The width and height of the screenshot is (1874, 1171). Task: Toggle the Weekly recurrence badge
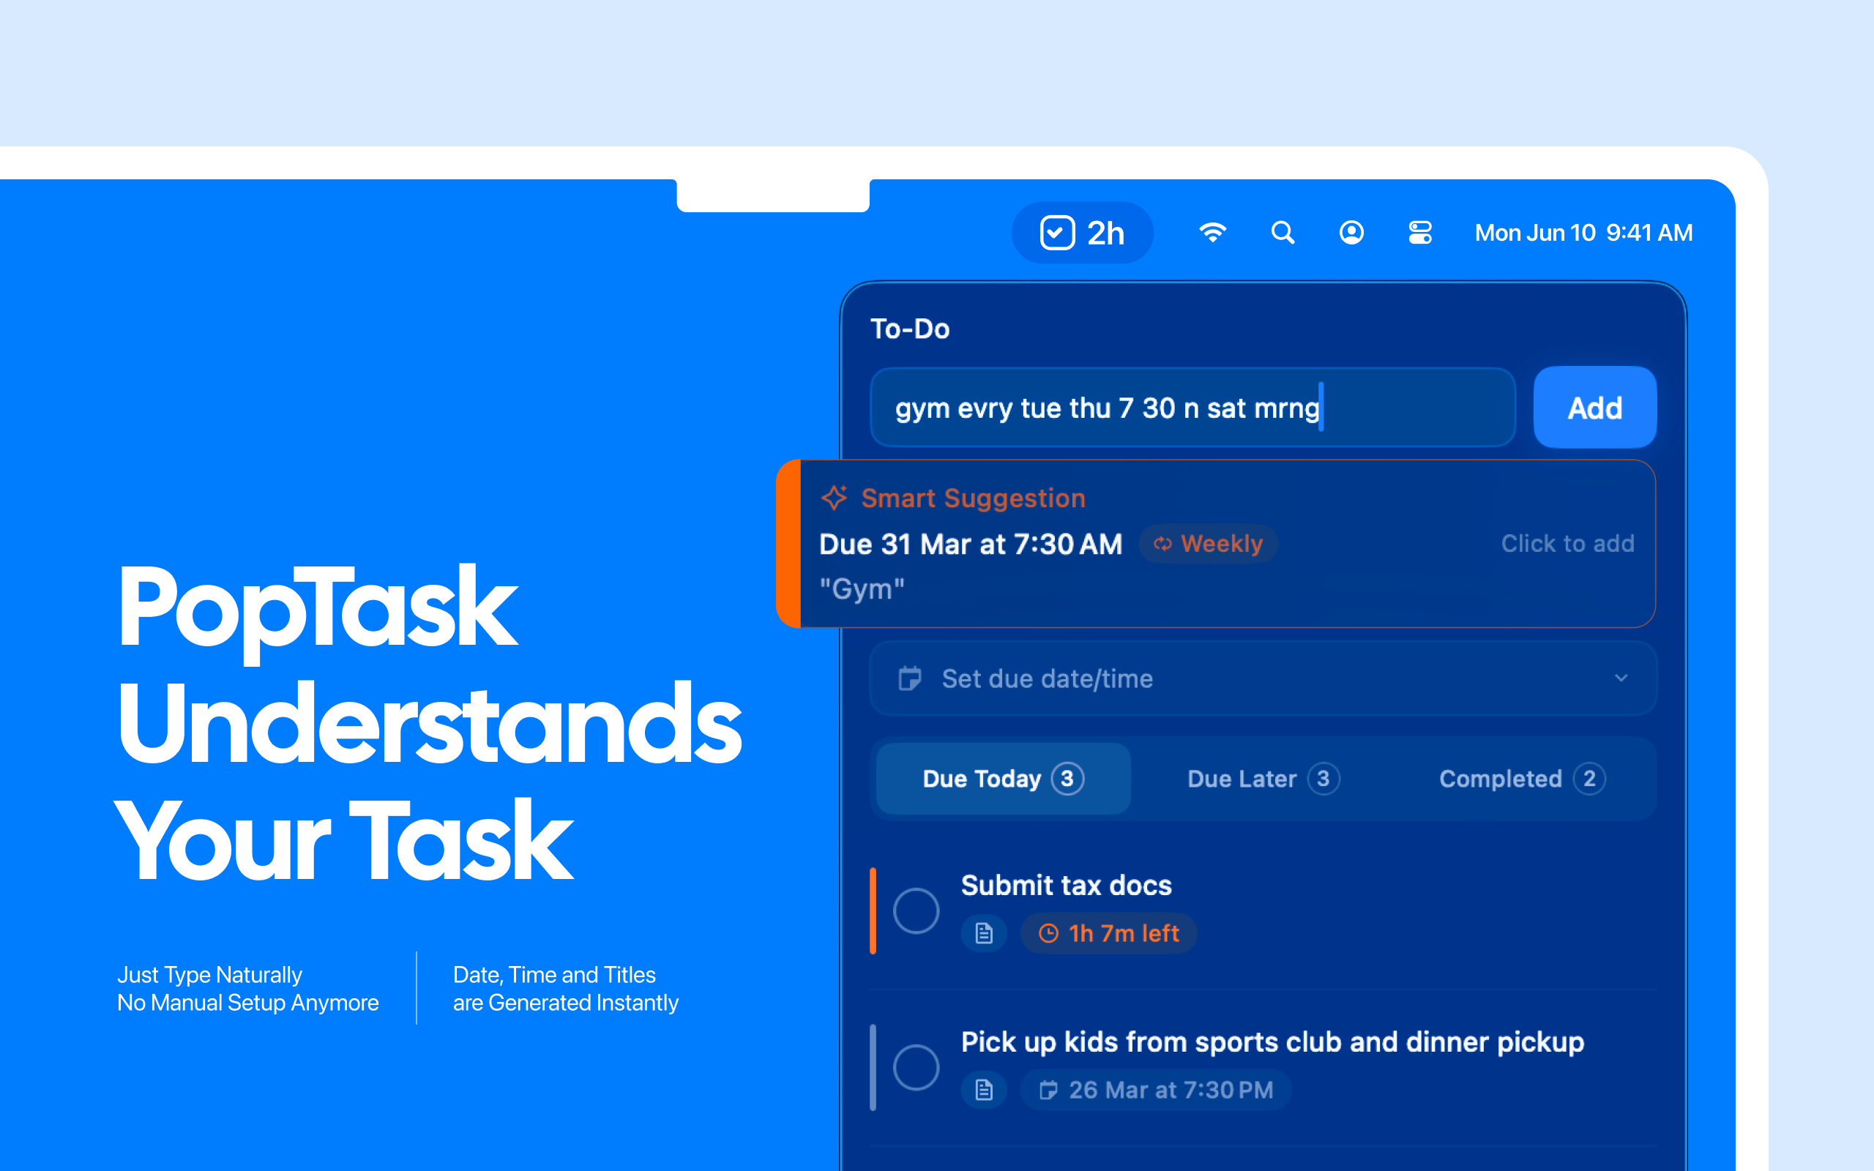(1208, 544)
